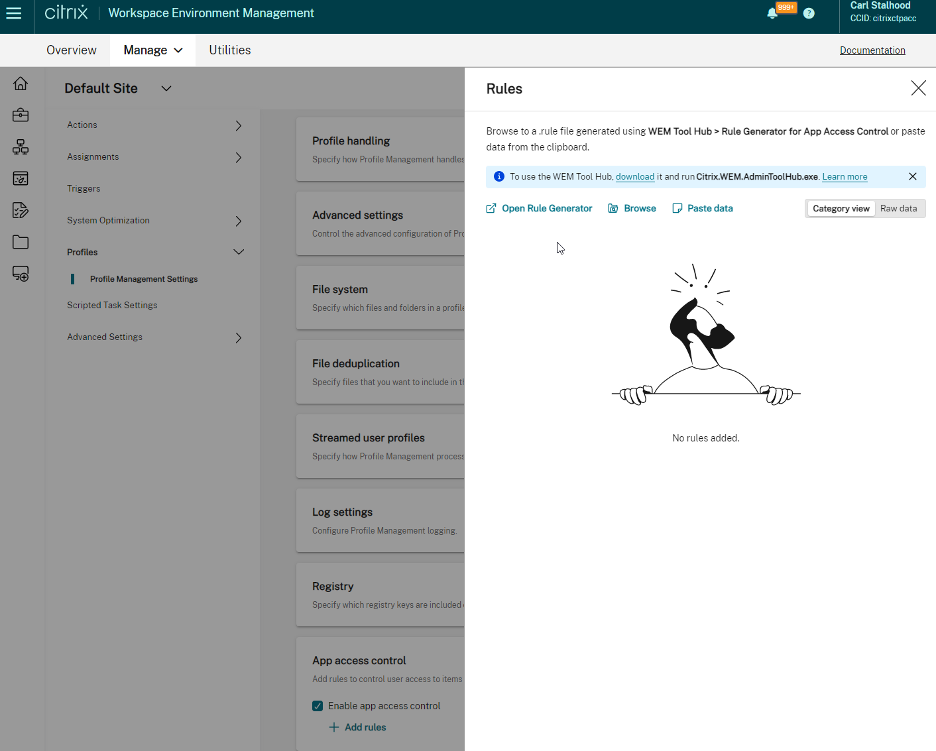Open the monitor-plus enrollment icon in sidebar
Viewport: 936px width, 751px height.
(21, 274)
